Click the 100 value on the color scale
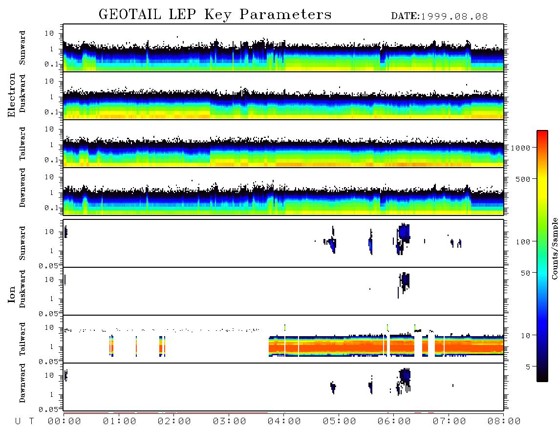Screen dimensions: 558x430 (523, 242)
